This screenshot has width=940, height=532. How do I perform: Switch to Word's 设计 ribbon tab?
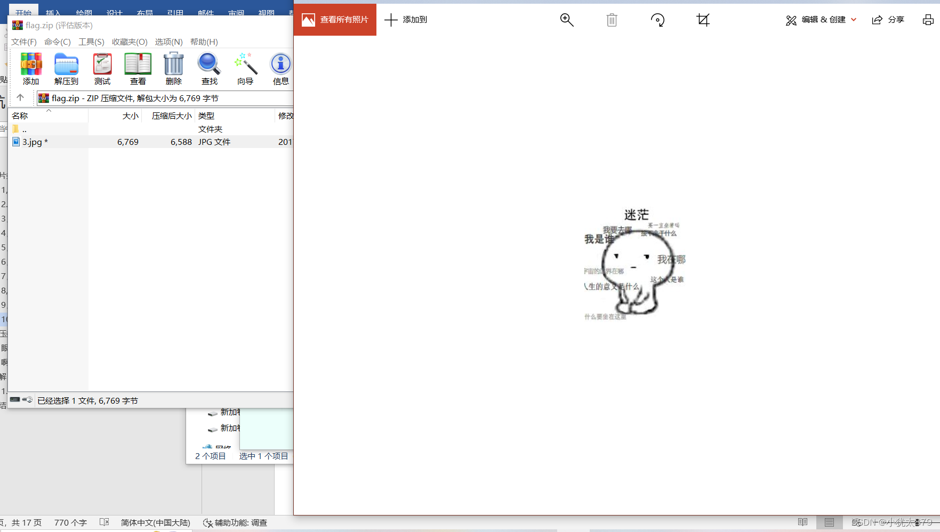pyautogui.click(x=114, y=12)
